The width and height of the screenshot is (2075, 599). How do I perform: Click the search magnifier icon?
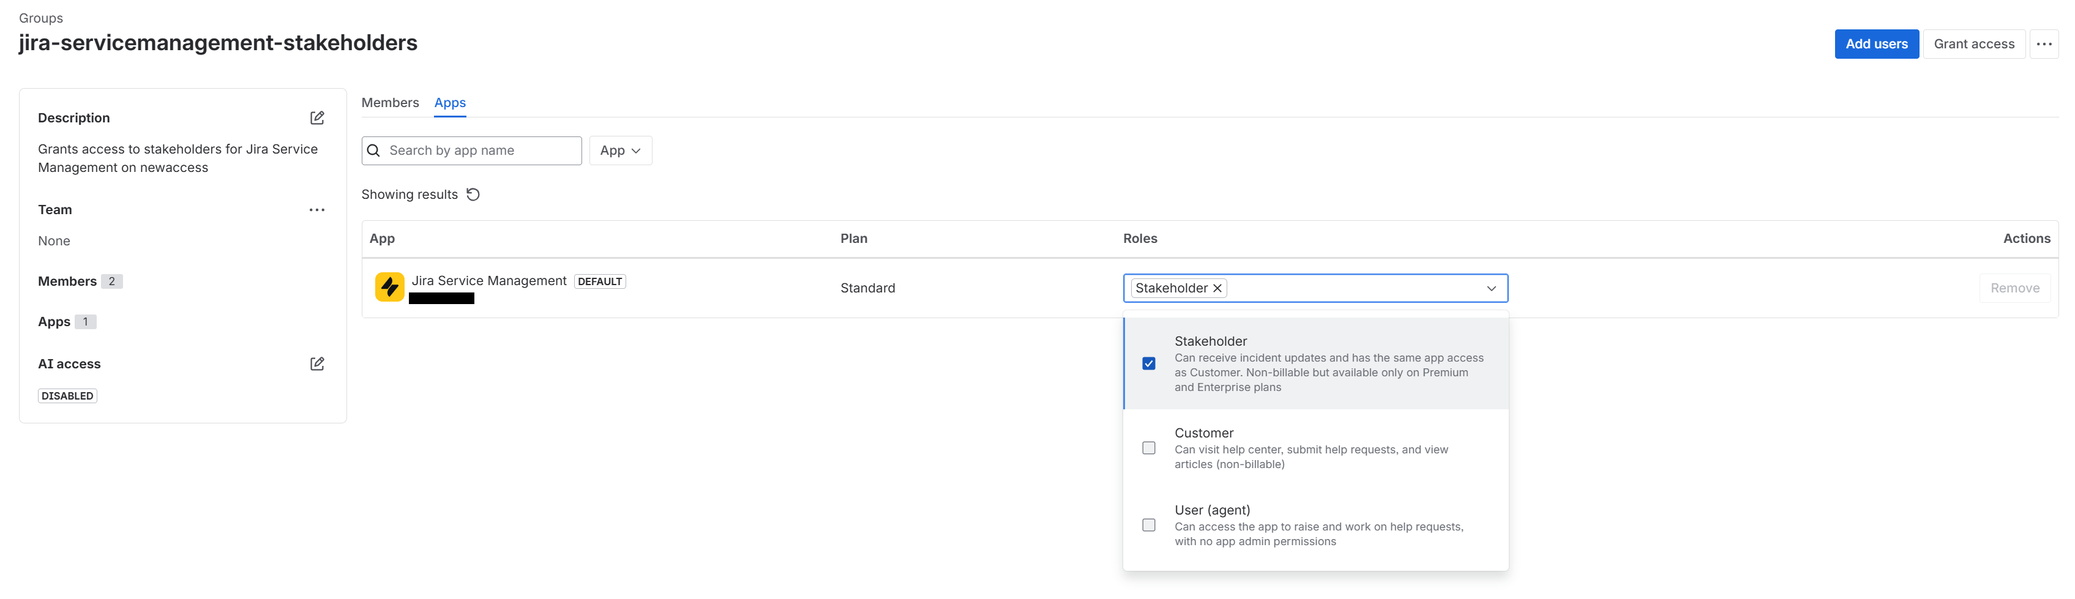click(x=374, y=151)
